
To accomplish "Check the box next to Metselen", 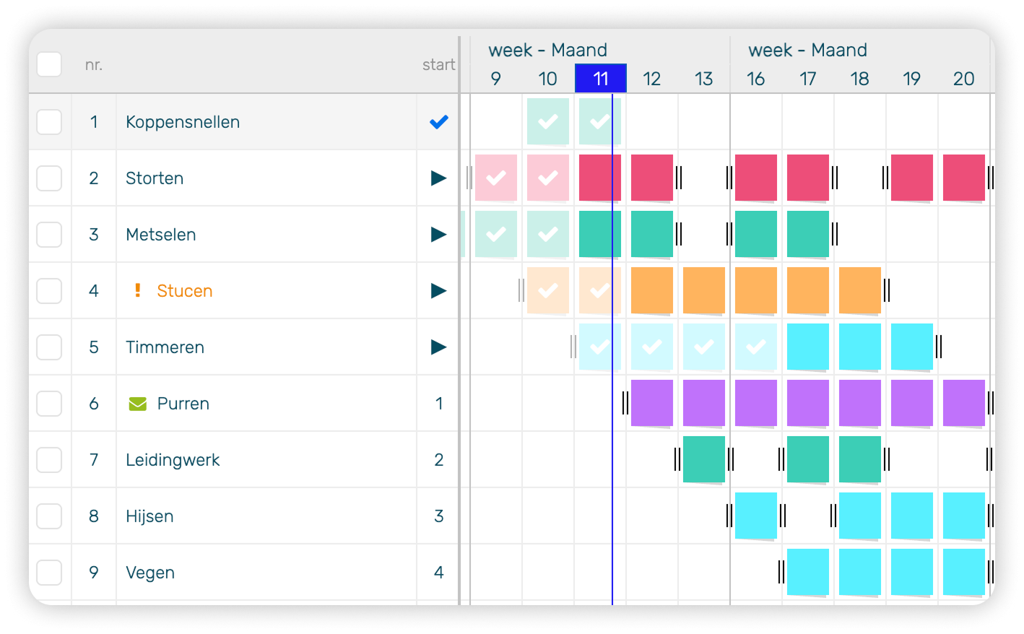I will coord(49,235).
